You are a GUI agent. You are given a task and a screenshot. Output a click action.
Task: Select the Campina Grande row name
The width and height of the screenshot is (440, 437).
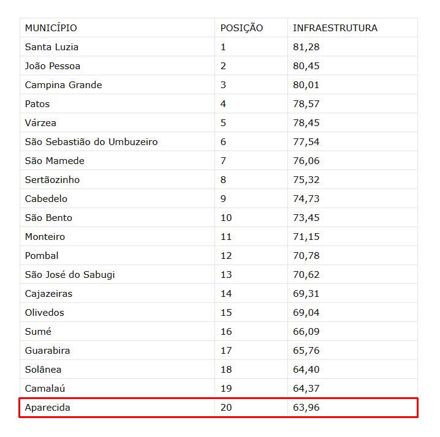63,85
